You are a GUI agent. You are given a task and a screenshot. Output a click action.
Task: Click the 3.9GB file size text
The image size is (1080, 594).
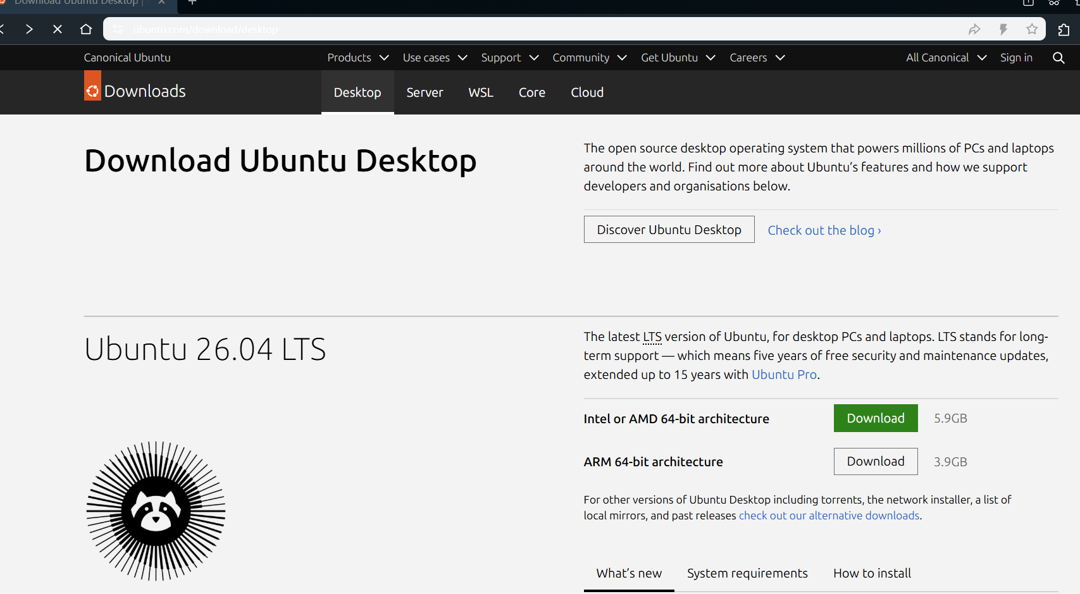(950, 462)
